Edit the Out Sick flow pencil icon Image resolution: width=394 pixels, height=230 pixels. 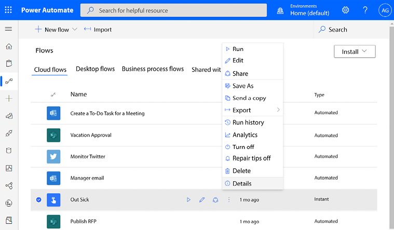pos(202,199)
